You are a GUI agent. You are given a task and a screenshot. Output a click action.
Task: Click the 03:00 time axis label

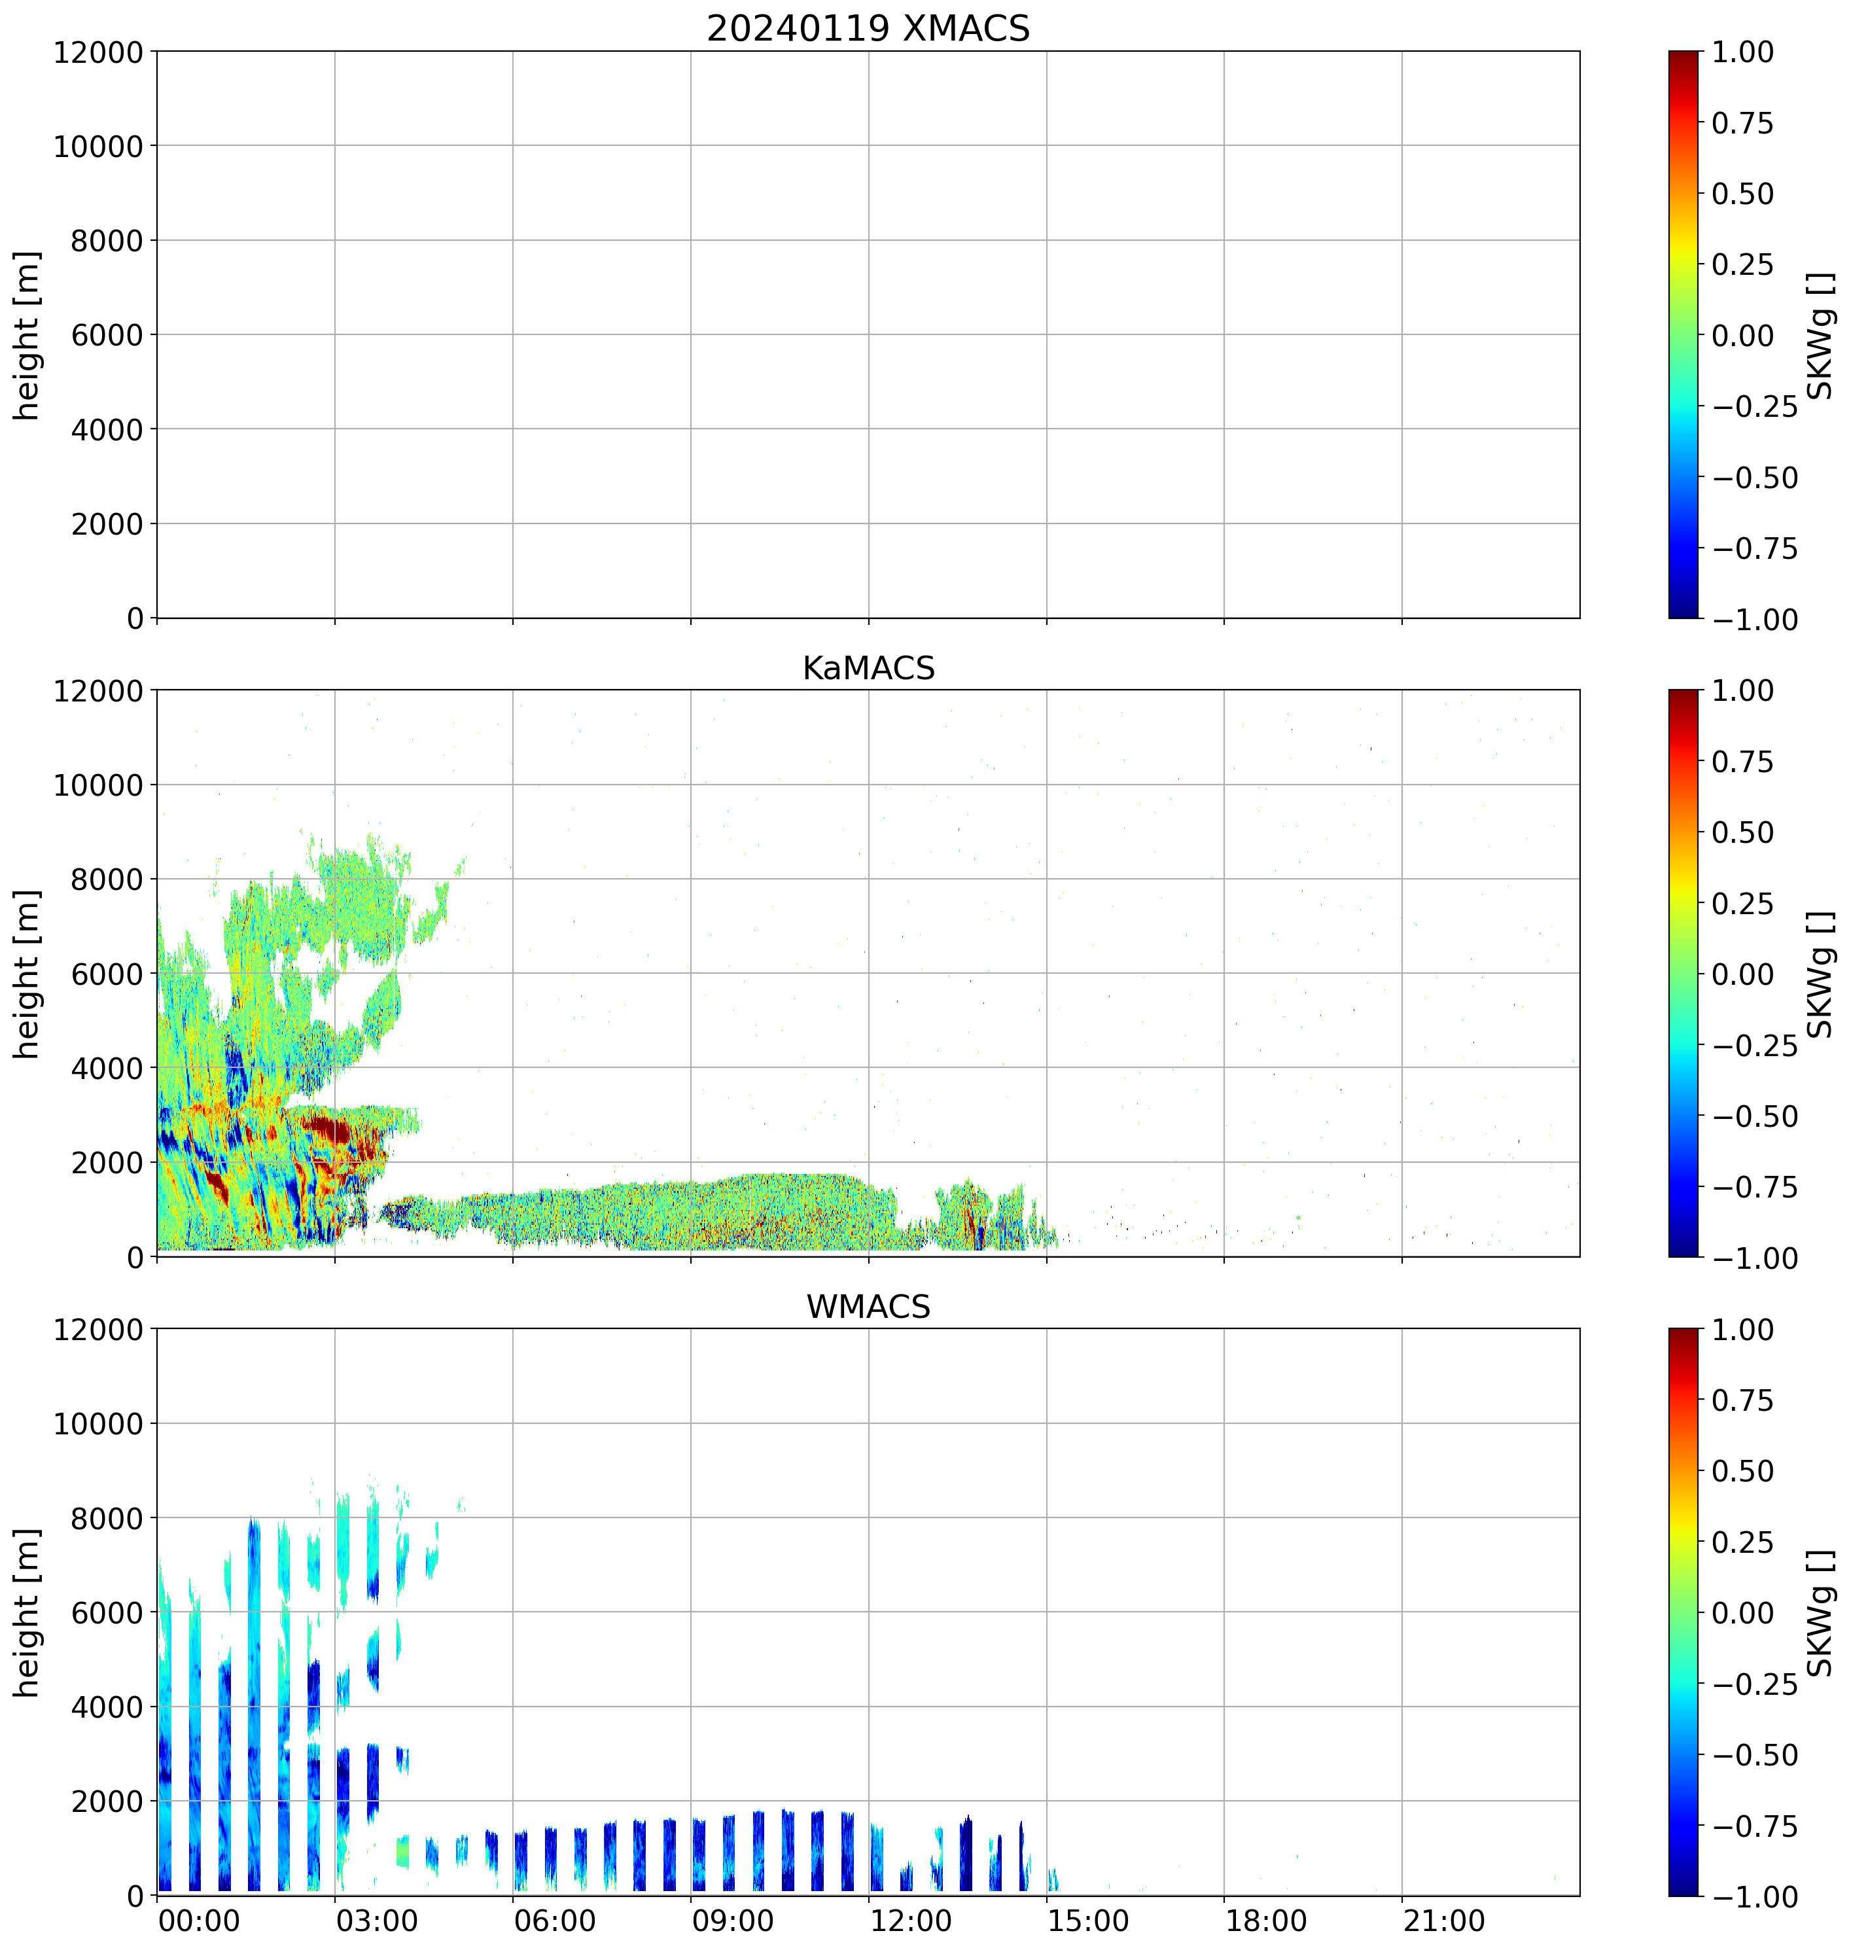pos(377,1921)
